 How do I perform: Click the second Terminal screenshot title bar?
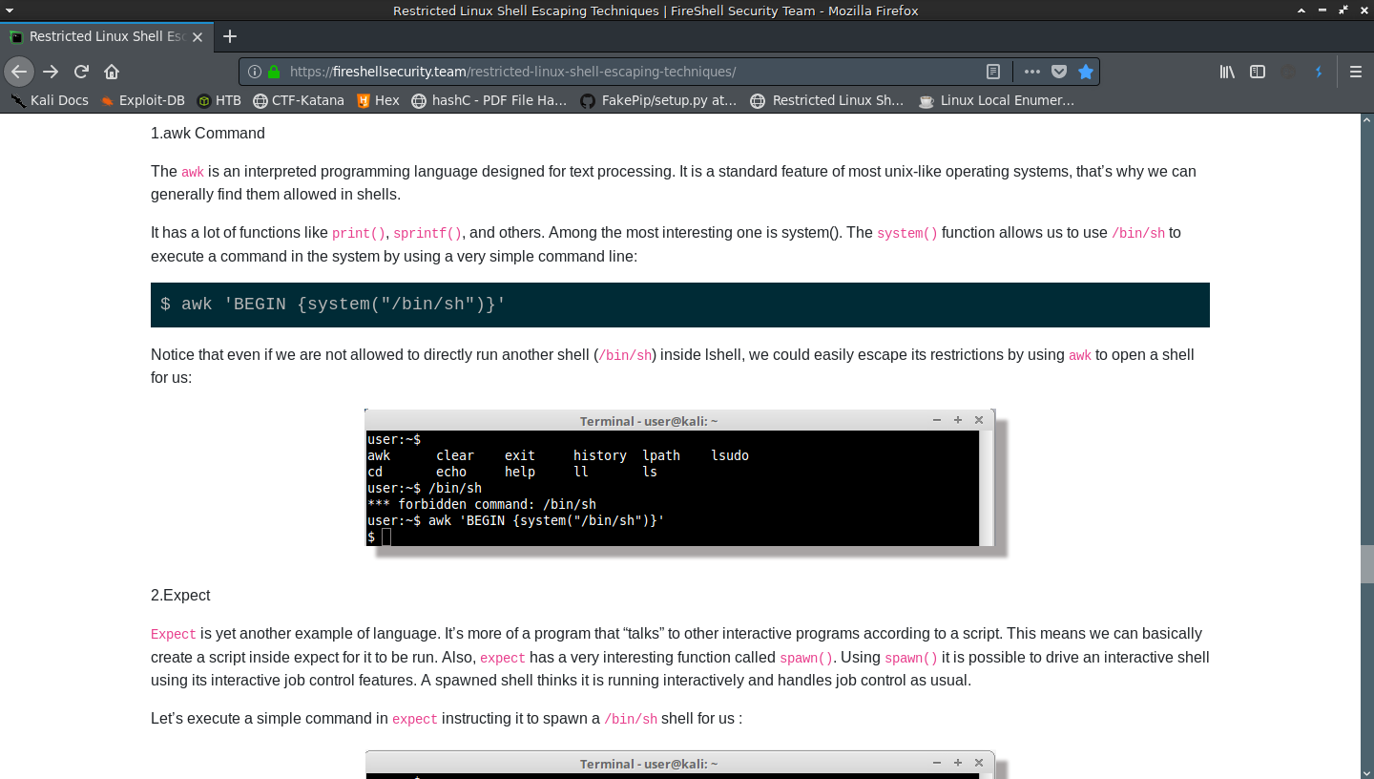680,764
